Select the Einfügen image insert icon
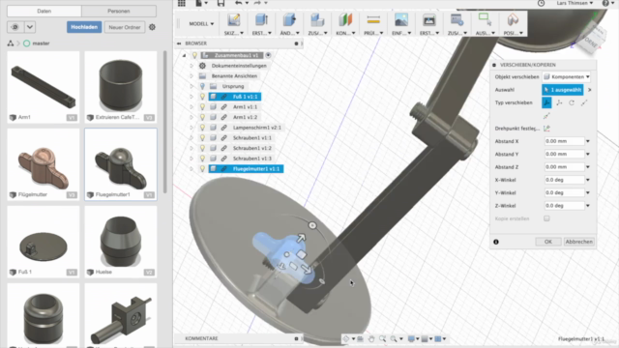The image size is (619, 348). coord(401,19)
